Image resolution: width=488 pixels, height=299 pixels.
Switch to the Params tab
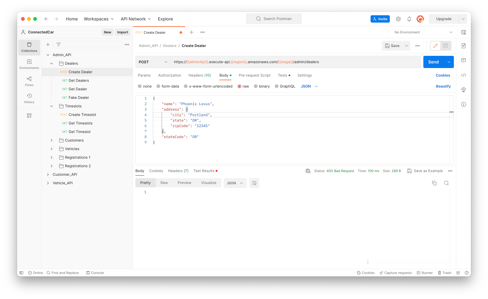pos(144,75)
